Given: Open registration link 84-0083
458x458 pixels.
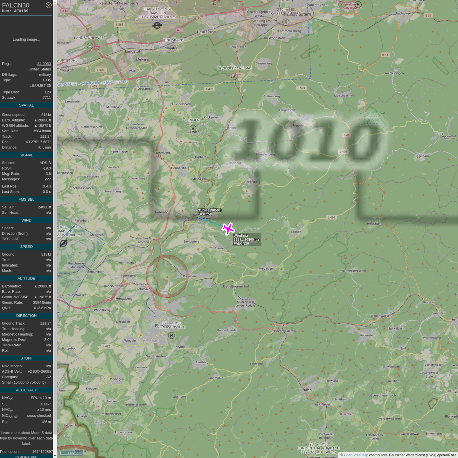Looking at the screenshot, I should click(44, 64).
